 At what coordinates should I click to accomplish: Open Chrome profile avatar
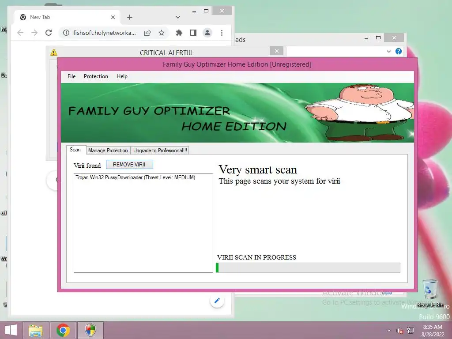[x=207, y=33]
